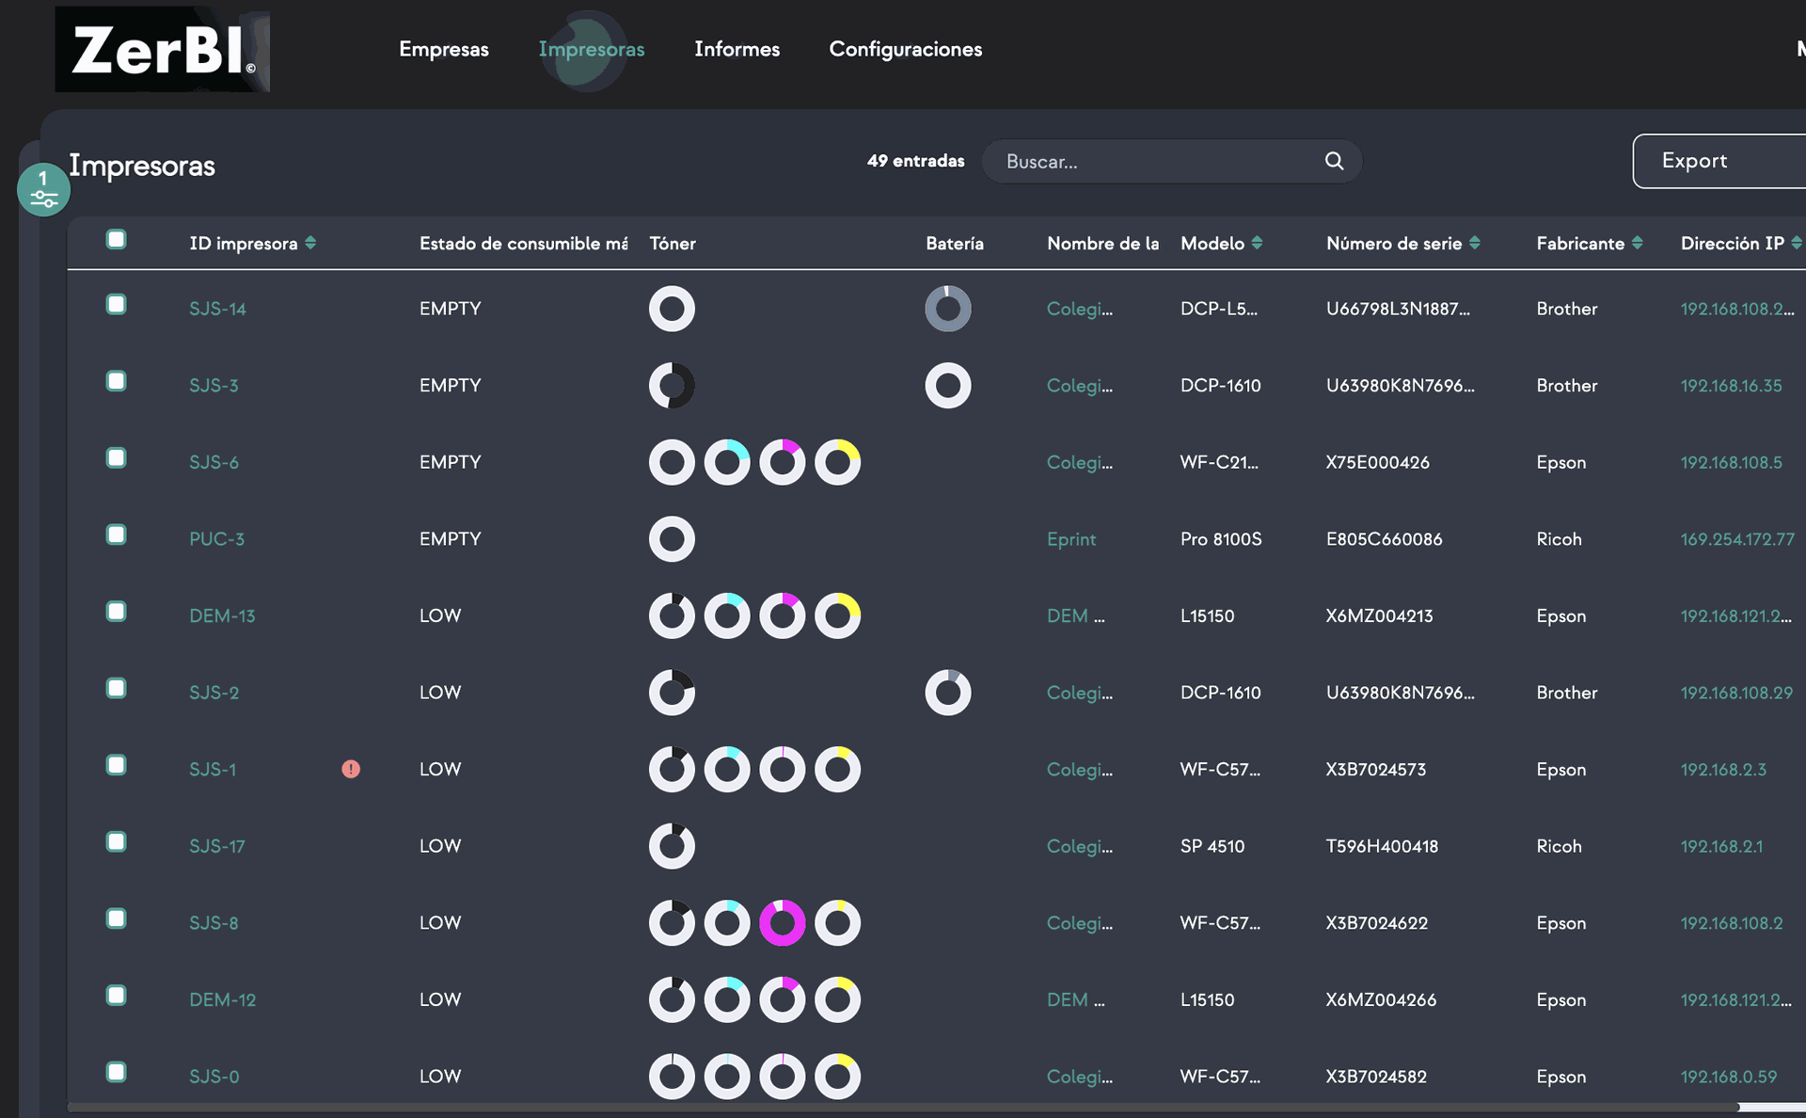Open the Informes menu
This screenshot has height=1118, width=1806.
point(737,49)
